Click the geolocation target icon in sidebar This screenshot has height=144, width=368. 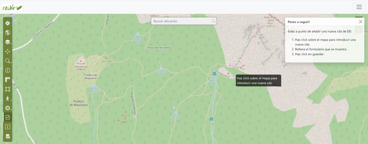point(8,23)
